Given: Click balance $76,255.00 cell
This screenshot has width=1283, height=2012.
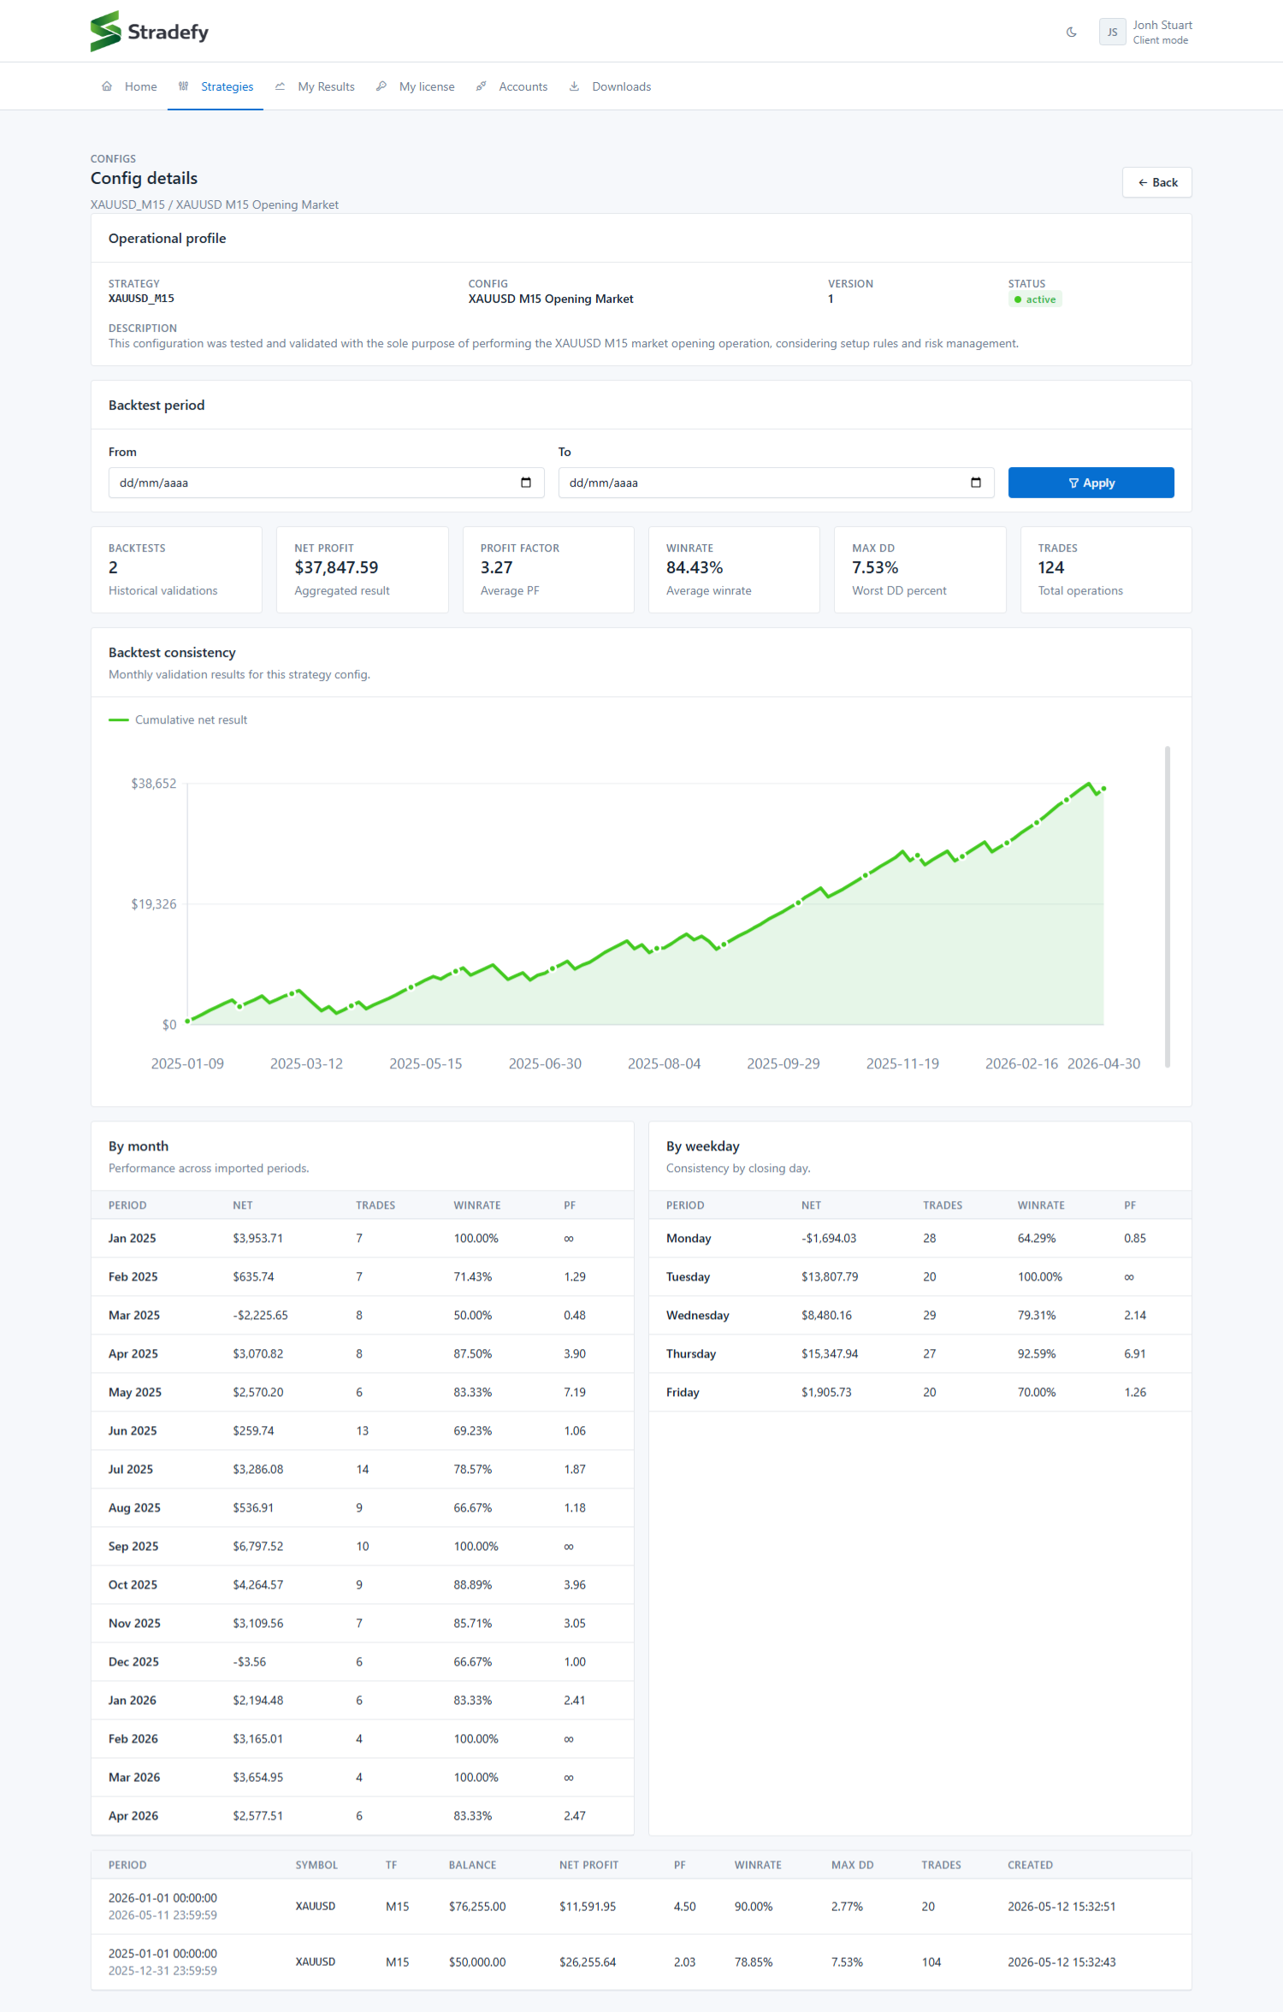Looking at the screenshot, I should coord(477,1907).
